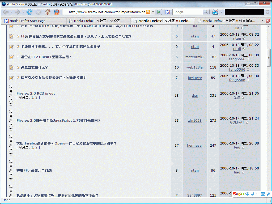Image resolution: width=272 pixels, height=204 pixels.
Task: Open the search engine selector dropdown
Action: click(x=171, y=12)
